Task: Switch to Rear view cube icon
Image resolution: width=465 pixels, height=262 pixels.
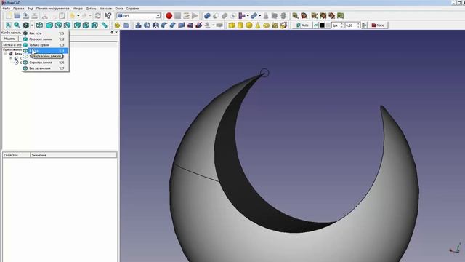Action: point(77,25)
